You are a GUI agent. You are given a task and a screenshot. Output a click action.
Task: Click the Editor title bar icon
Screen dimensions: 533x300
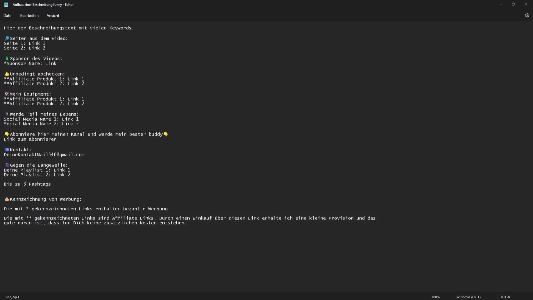click(x=6, y=4)
